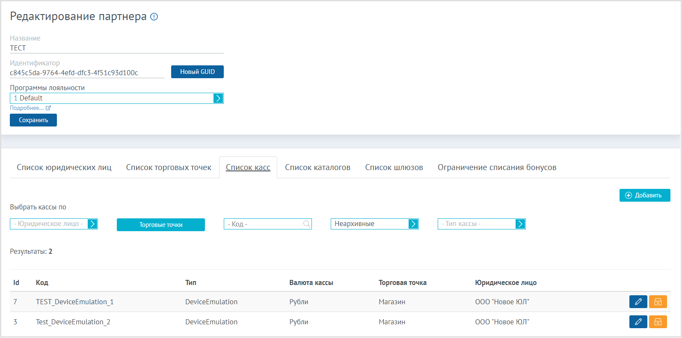The image size is (682, 338).
Task: Select the Test_DeviceEmulation_2 code cell
Action: pyautogui.click(x=73, y=322)
